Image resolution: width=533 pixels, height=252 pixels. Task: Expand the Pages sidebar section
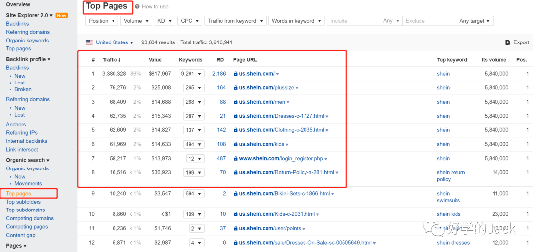coord(16,246)
